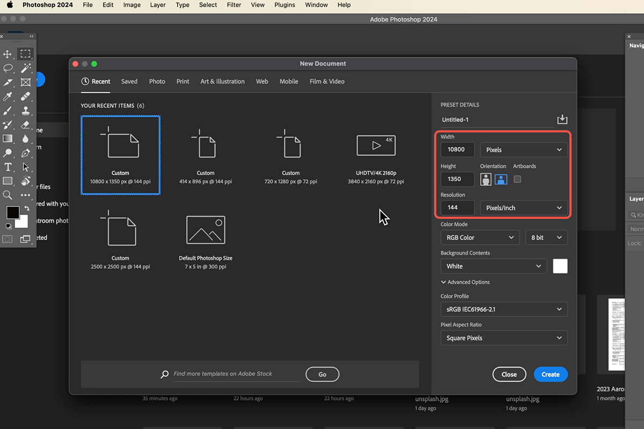Screen dimensions: 644x429
Task: Choose landscape orientation
Action: pos(501,179)
